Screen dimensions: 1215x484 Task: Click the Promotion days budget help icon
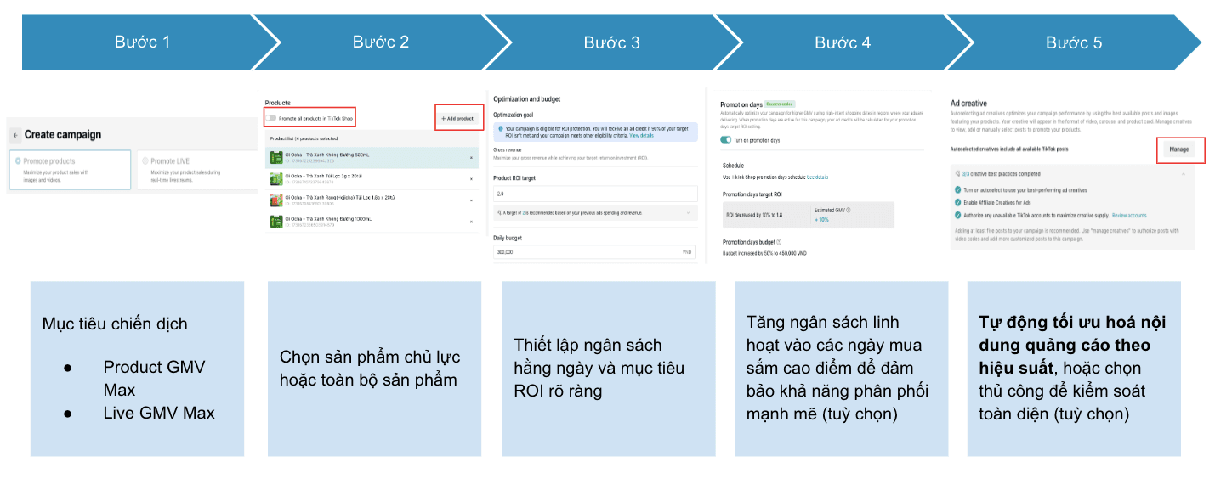[779, 242]
